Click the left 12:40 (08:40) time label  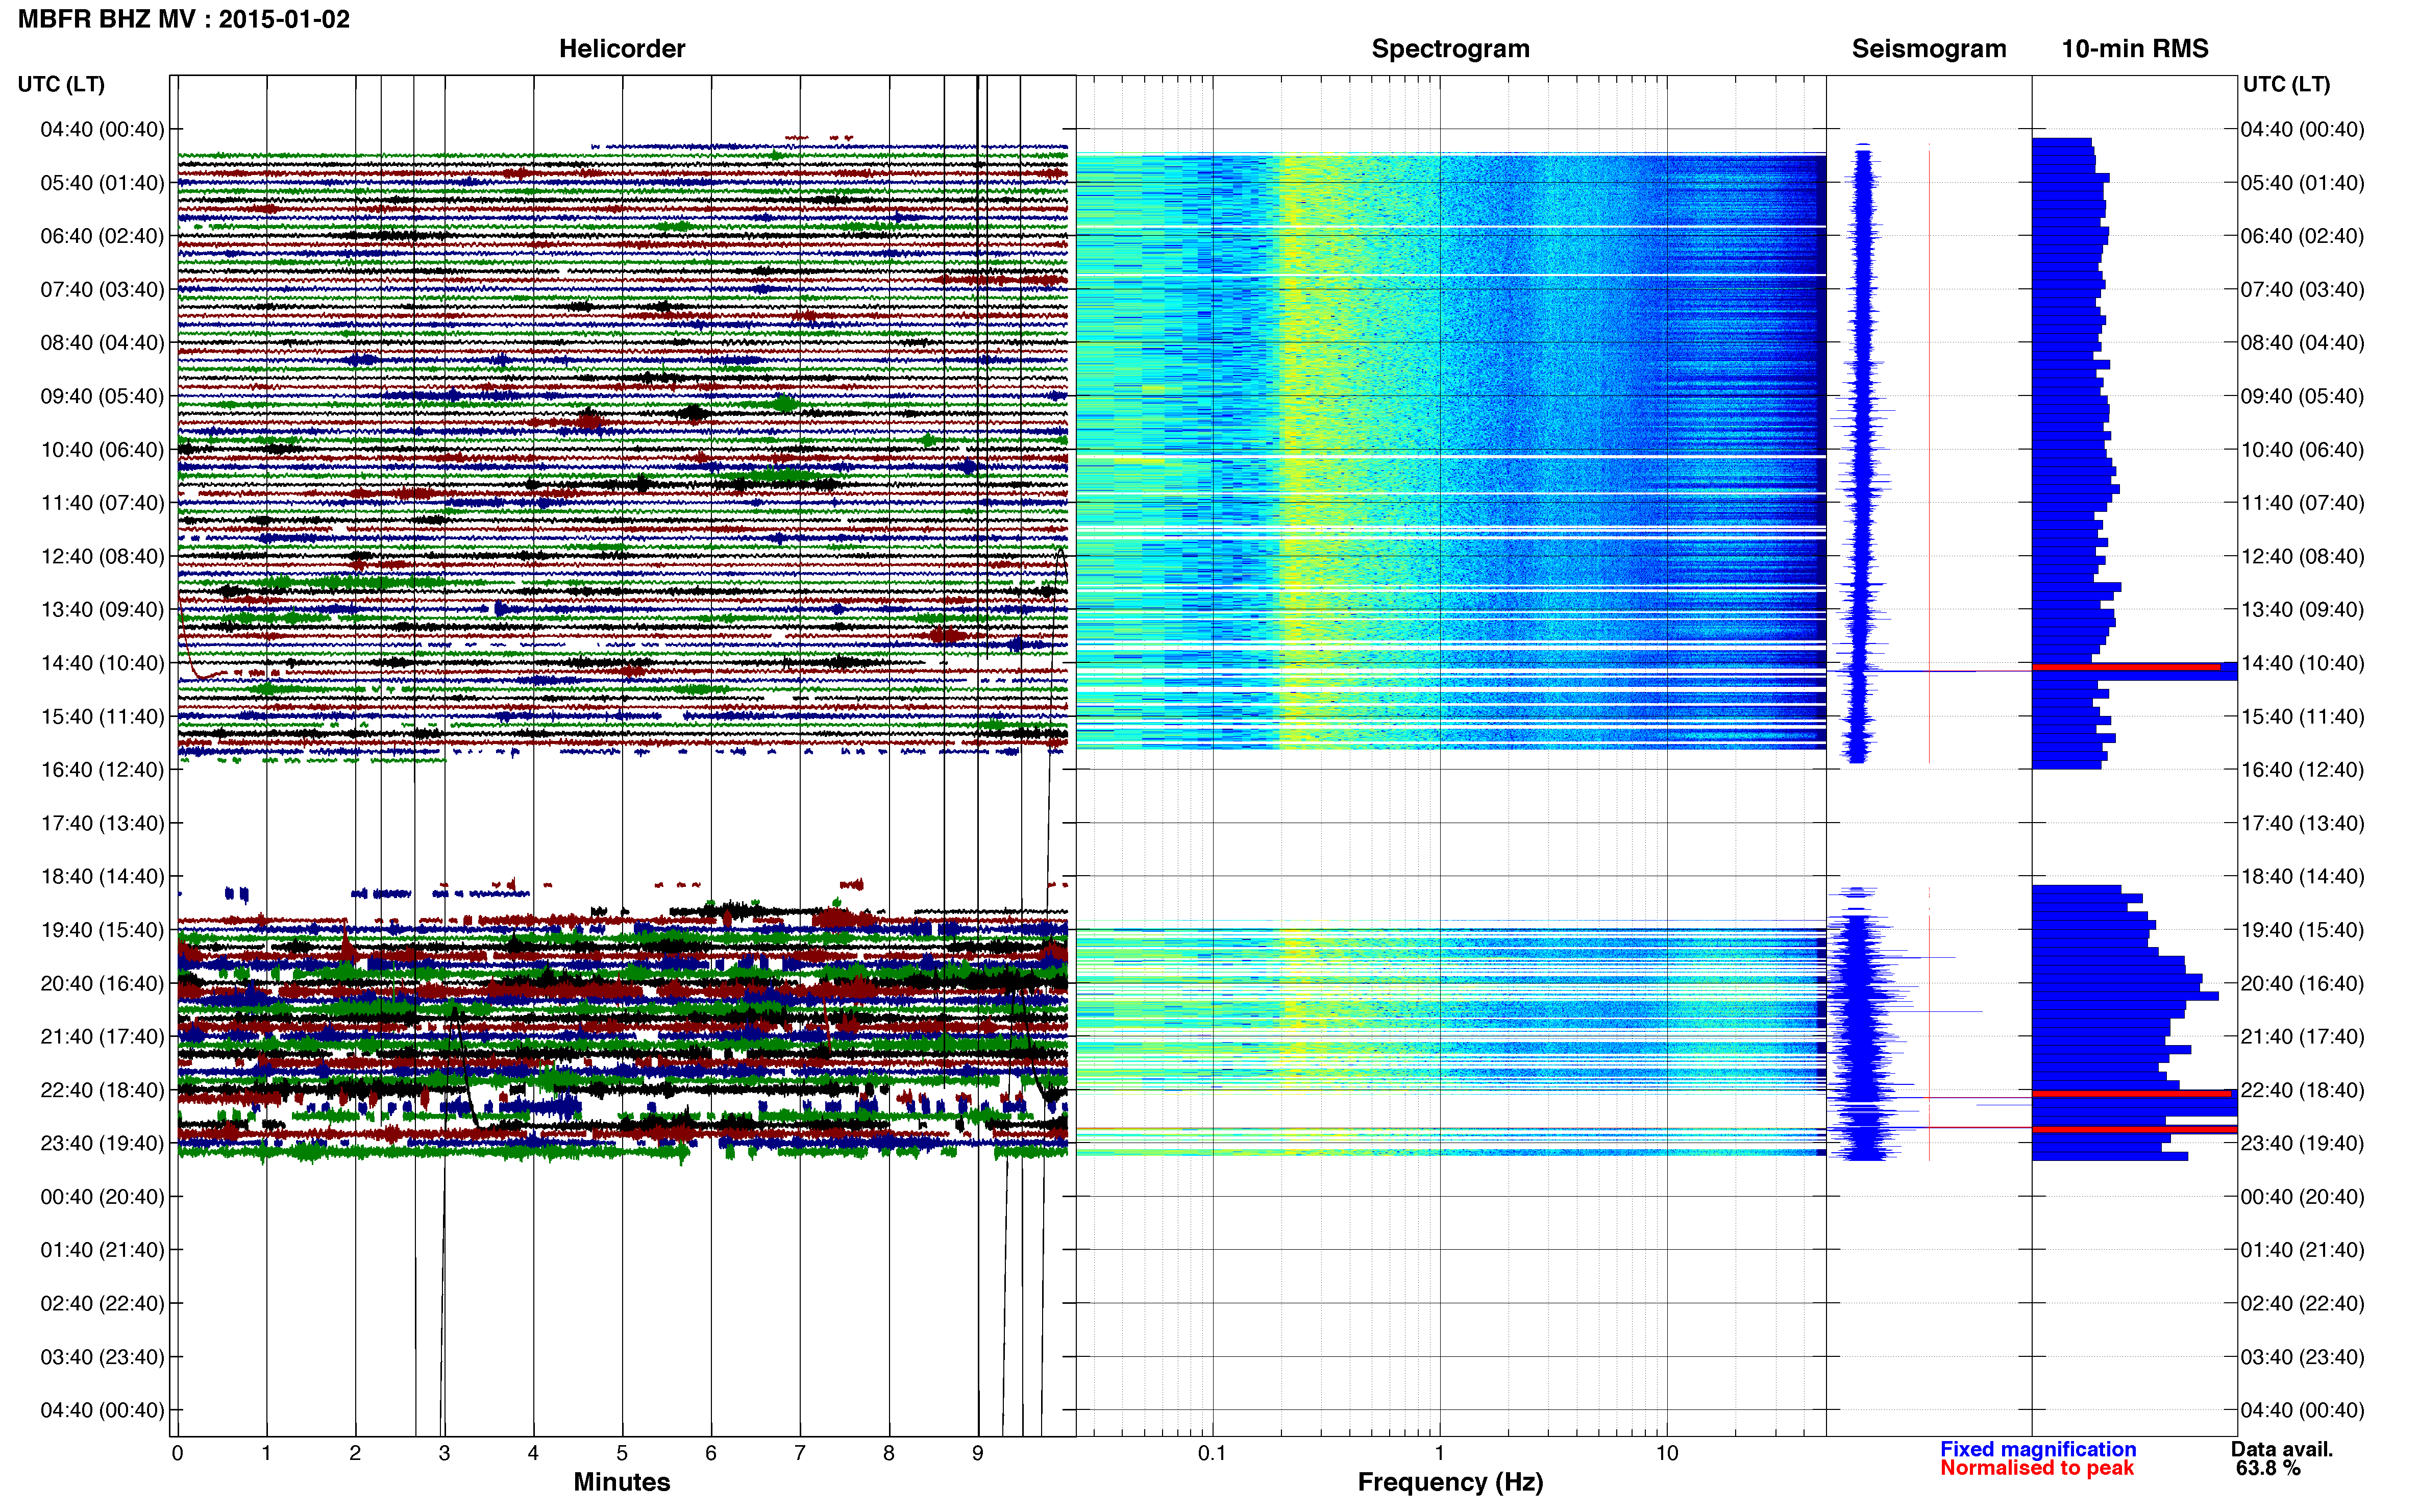click(102, 556)
